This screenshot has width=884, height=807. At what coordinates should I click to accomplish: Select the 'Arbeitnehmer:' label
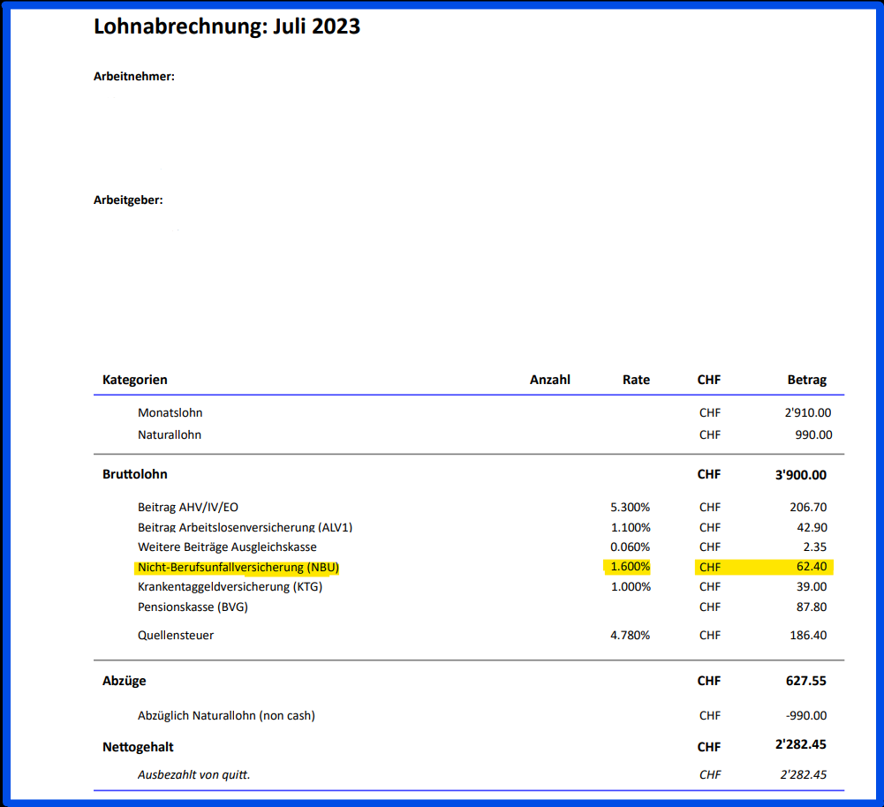pyautogui.click(x=134, y=77)
